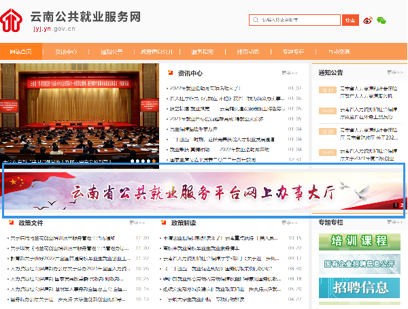408x309 pixels.
Task: Open the 招聘信息 blue banner
Action: pyautogui.click(x=359, y=288)
